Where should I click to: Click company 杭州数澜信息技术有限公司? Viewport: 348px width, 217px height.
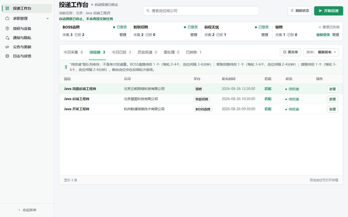click(x=144, y=109)
